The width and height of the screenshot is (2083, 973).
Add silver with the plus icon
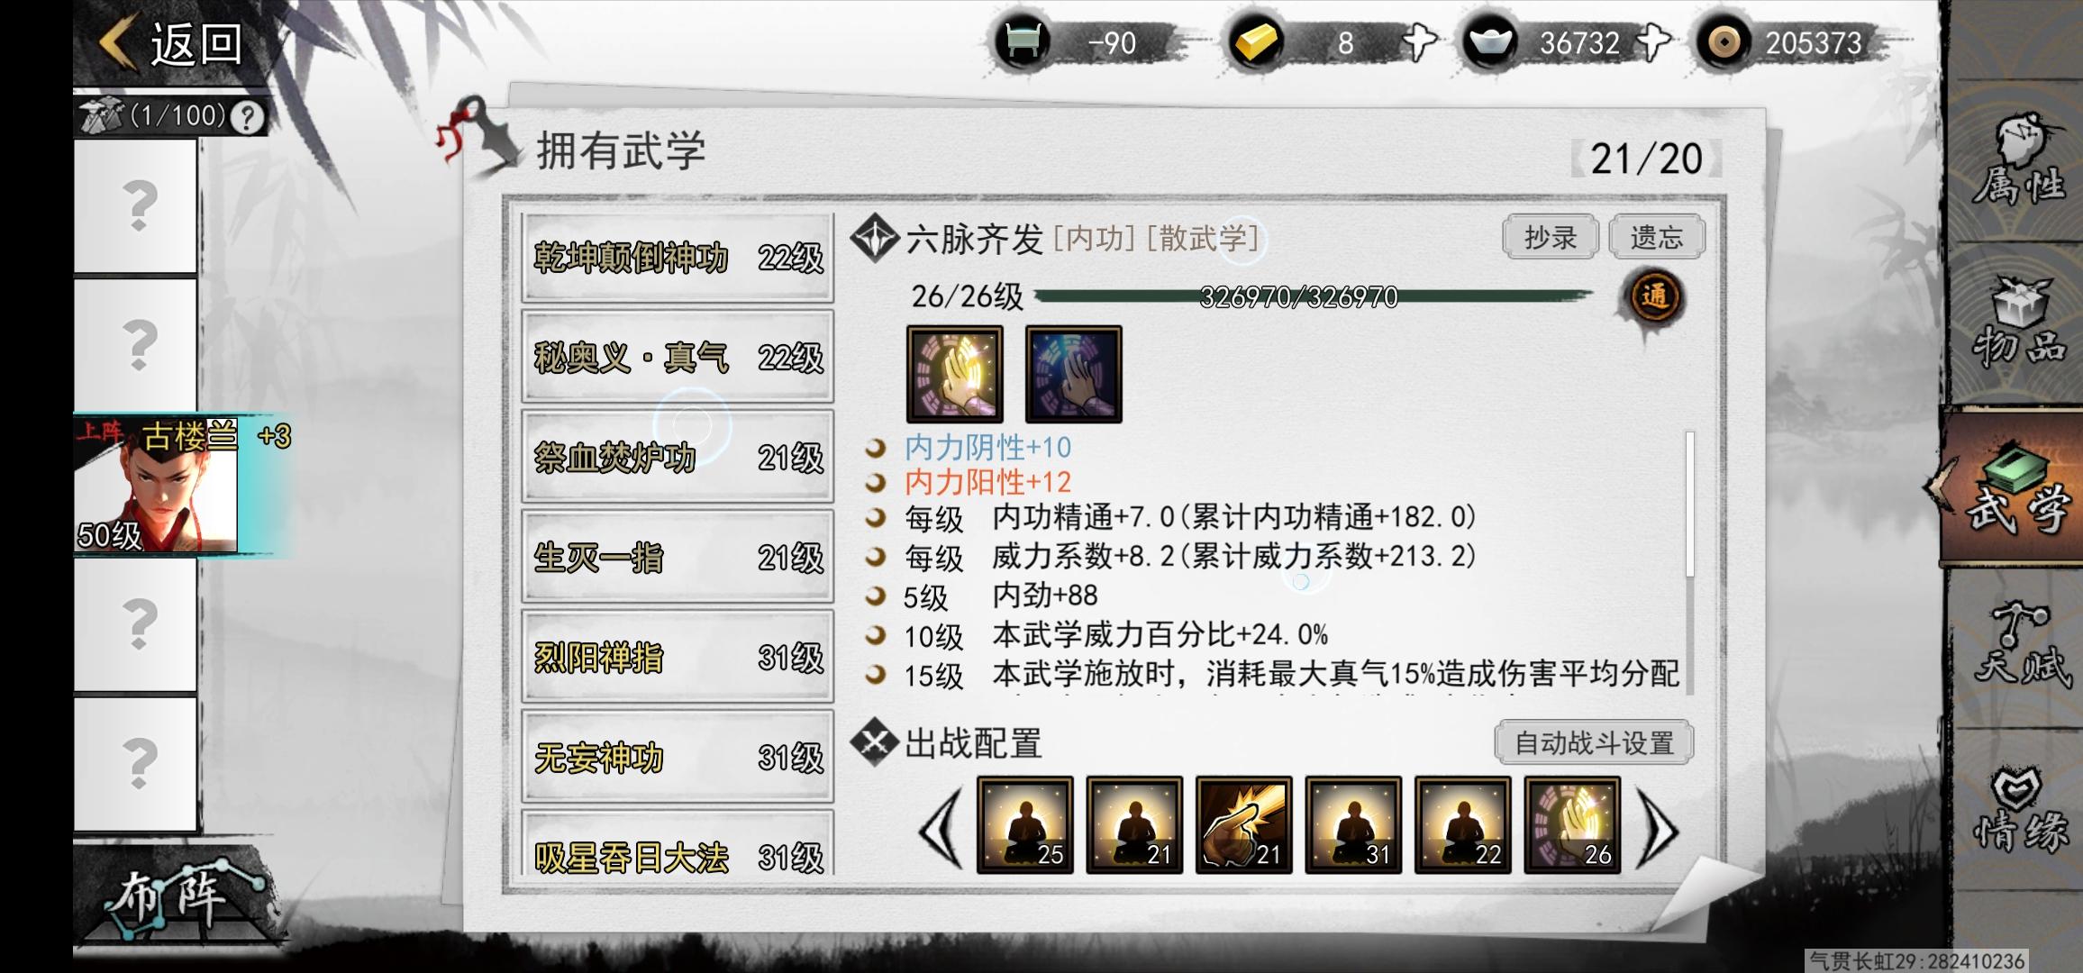coord(1653,41)
